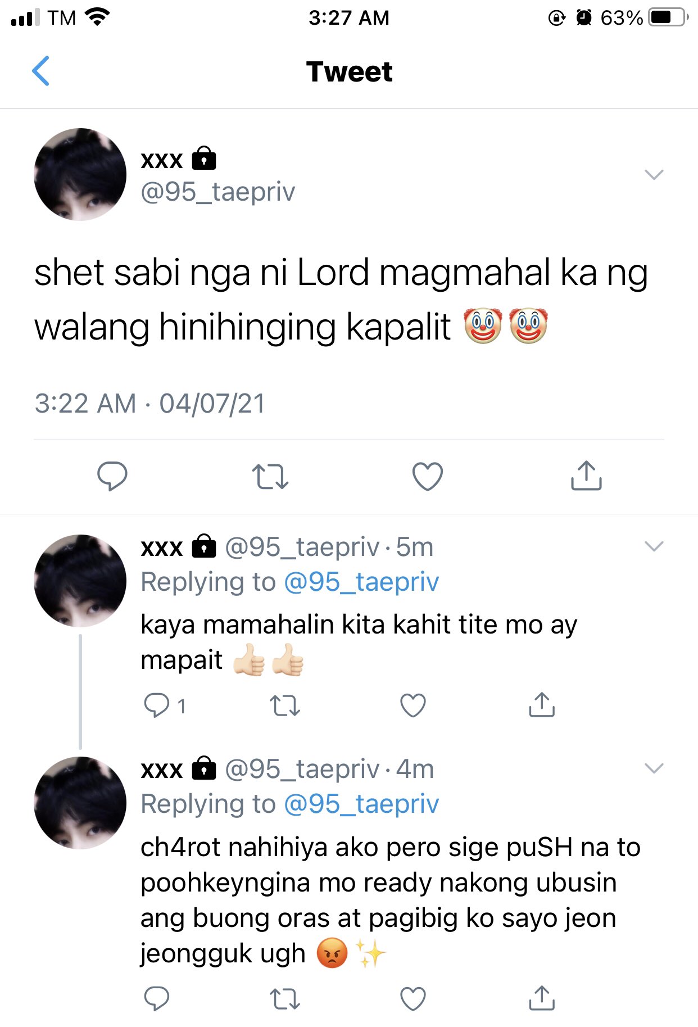
Task: Expand options chevron on 5m reply
Action: (x=654, y=546)
